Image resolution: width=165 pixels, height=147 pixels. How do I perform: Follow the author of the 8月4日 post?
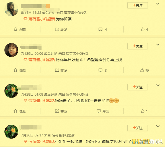point(138,5)
